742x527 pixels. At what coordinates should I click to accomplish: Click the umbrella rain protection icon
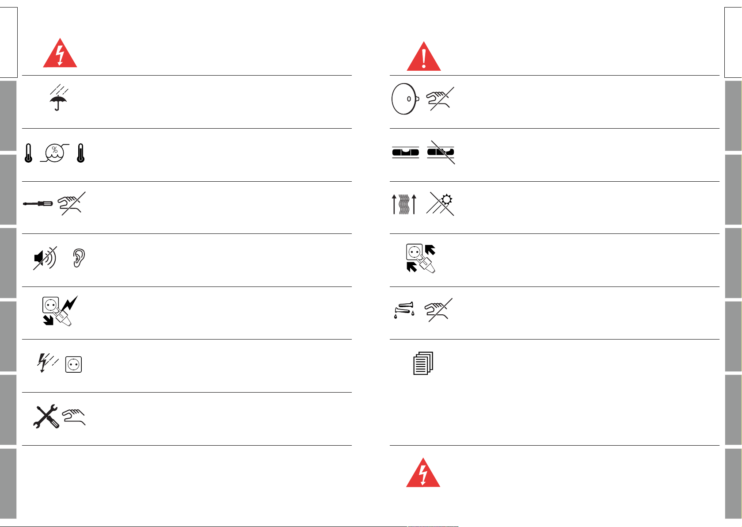coord(58,97)
